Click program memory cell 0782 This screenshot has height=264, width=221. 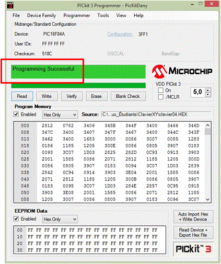click(68, 125)
